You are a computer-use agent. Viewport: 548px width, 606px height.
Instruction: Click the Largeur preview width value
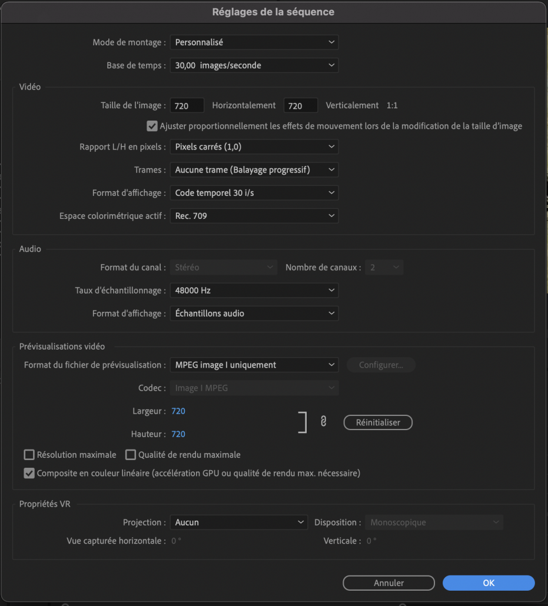click(x=178, y=411)
